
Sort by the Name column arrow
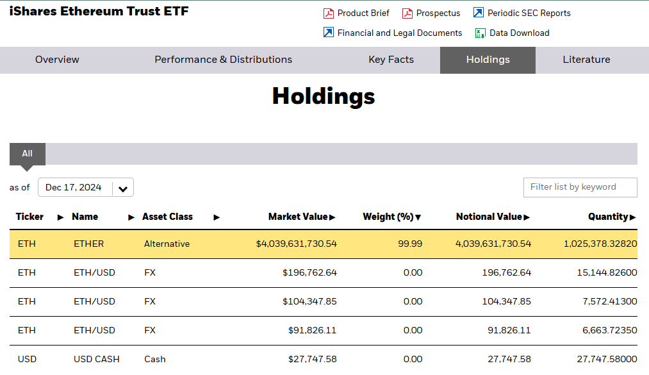coord(131,217)
